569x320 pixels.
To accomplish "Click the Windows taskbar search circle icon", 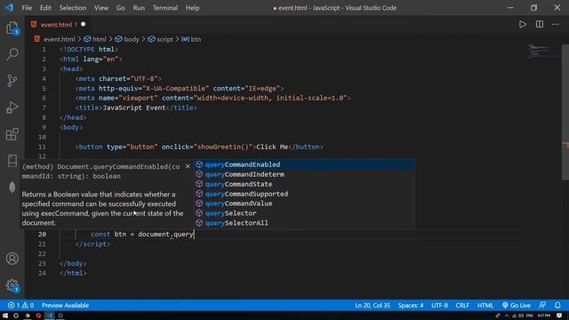I will pos(16,316).
